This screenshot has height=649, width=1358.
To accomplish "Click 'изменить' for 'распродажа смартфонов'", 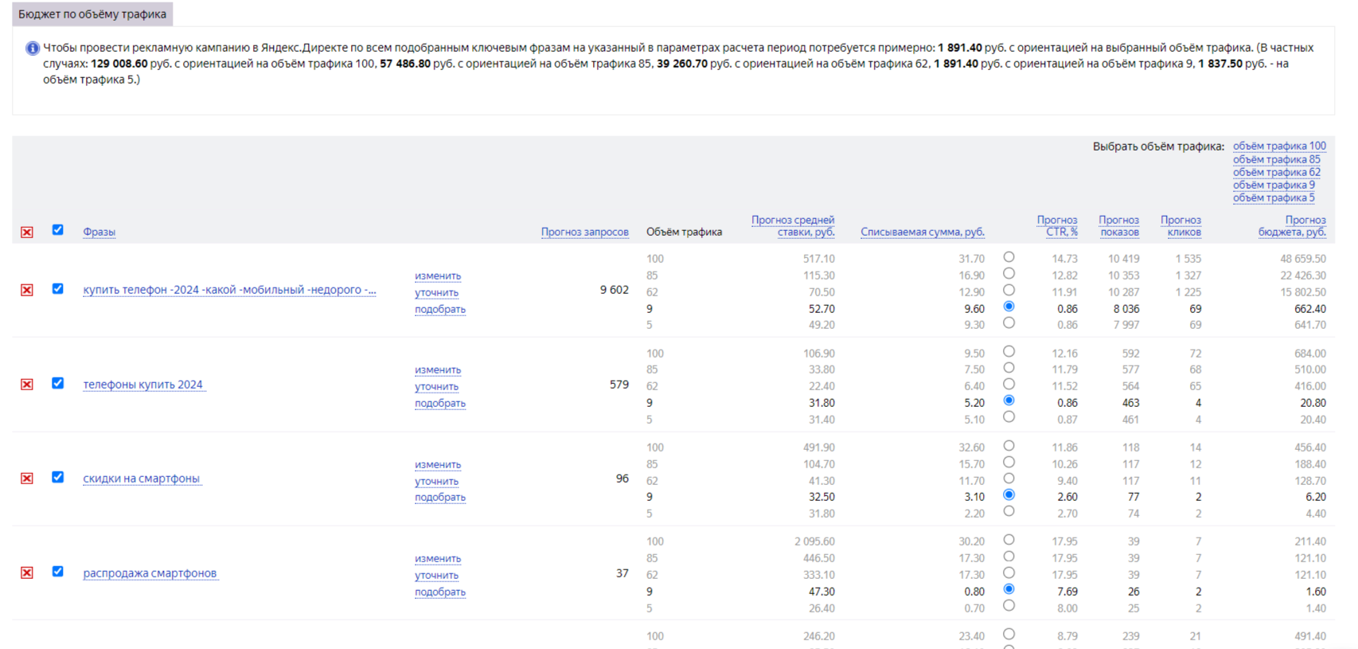I will 438,559.
